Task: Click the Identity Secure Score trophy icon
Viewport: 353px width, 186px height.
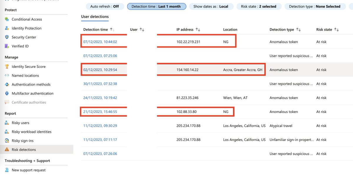Action: click(7, 67)
